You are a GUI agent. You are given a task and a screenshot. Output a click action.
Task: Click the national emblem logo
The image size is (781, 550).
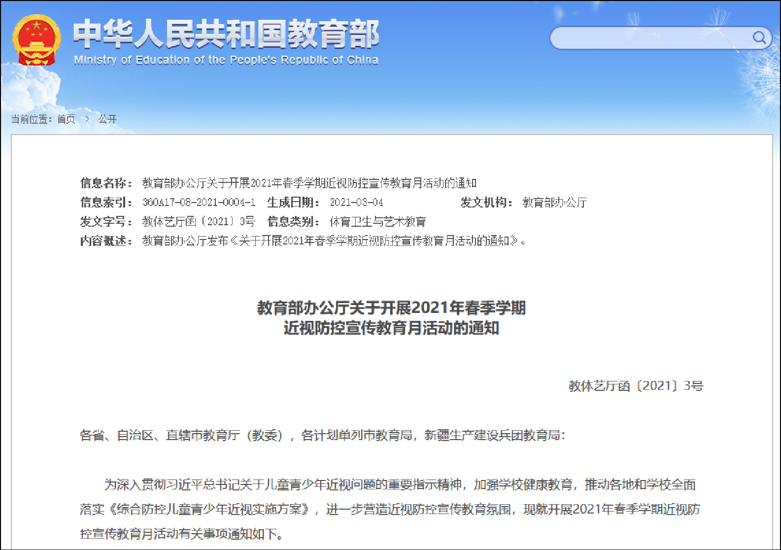click(36, 40)
